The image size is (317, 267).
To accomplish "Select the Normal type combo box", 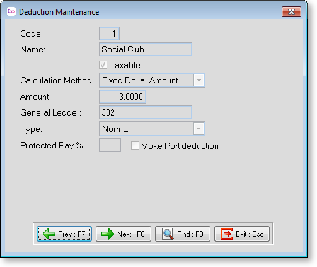I will tap(152, 129).
